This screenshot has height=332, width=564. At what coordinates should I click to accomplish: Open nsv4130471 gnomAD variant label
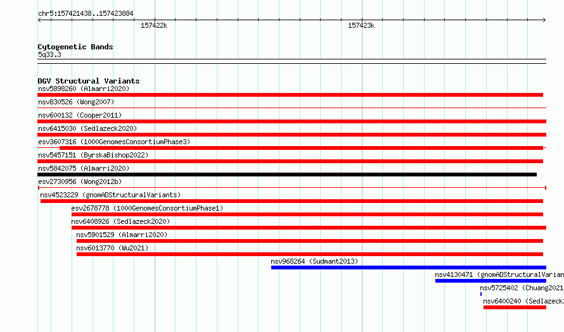pyautogui.click(x=499, y=274)
